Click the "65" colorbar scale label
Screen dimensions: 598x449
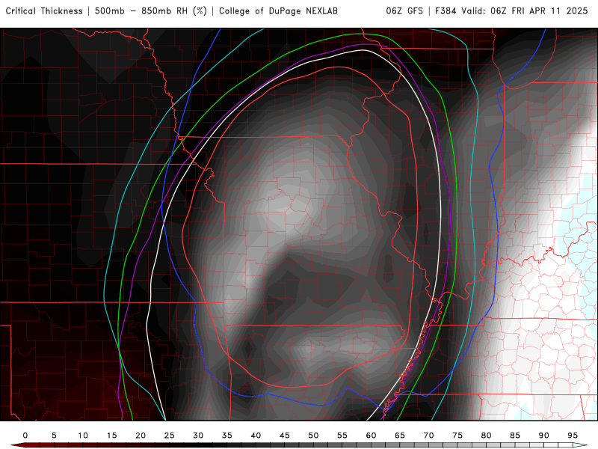pos(400,436)
